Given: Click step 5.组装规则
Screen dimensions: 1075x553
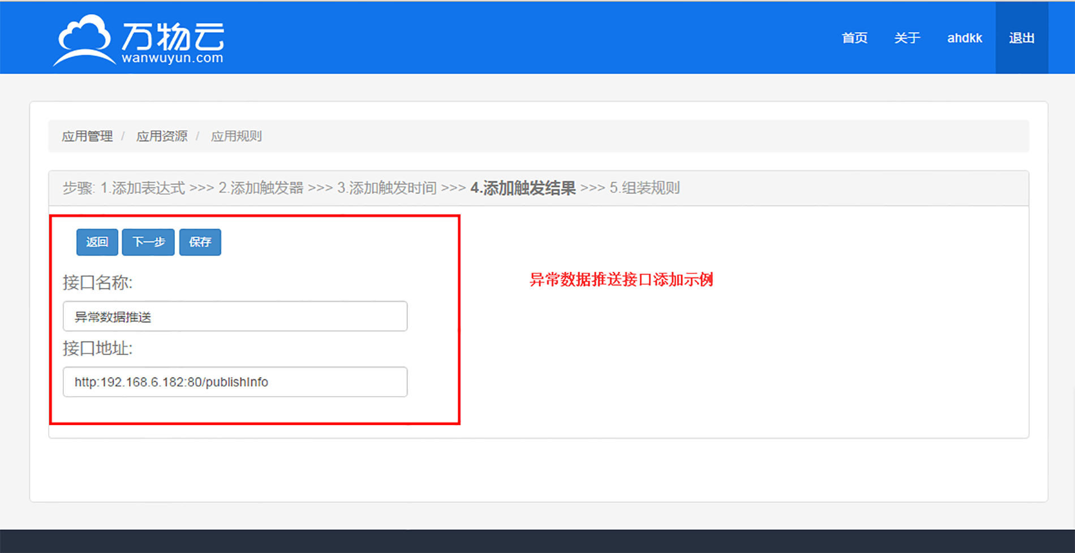Looking at the screenshot, I should coord(644,188).
